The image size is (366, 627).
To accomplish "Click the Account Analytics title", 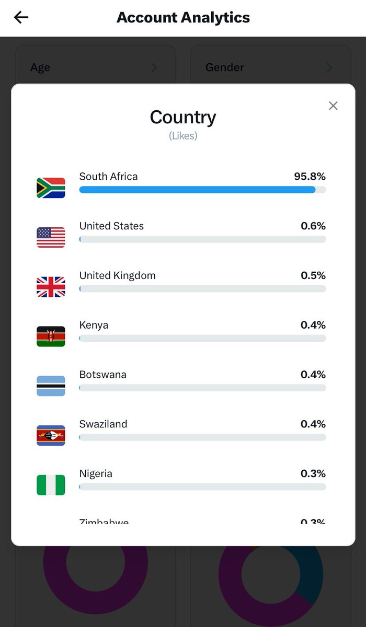I will (x=183, y=17).
